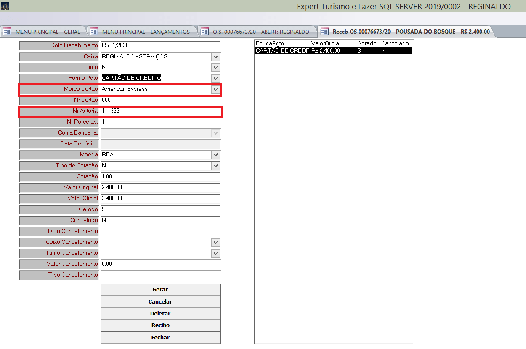Click the Nr Autoriz. input field
This screenshot has width=526, height=349.
pos(160,111)
